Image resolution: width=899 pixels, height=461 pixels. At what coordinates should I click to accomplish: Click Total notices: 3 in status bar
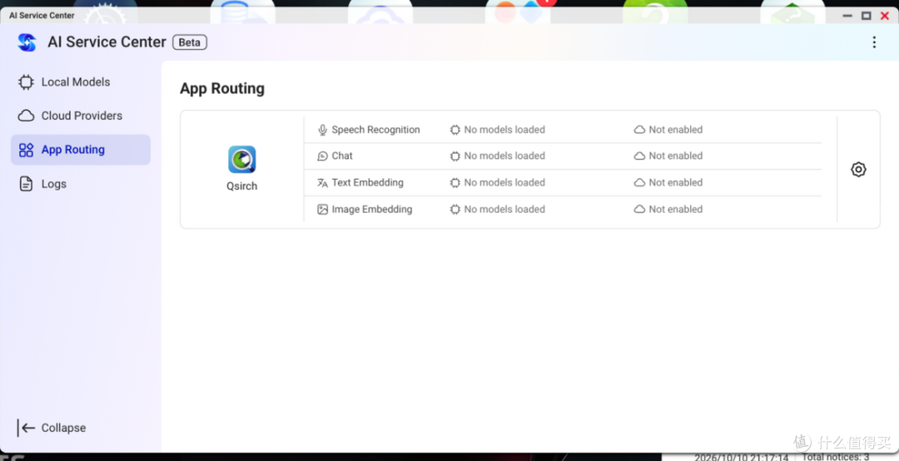(836, 457)
